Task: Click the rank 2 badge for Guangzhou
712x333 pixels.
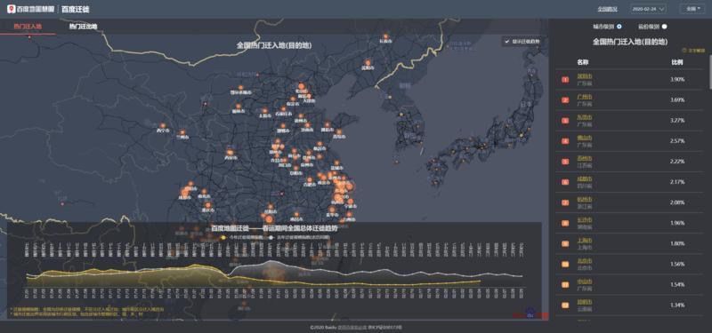Action: [x=565, y=100]
